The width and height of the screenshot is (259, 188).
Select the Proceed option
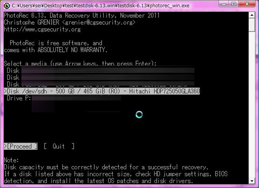(21, 146)
